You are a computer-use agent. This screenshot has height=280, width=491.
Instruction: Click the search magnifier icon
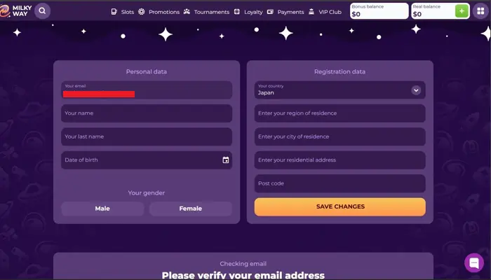coord(42,10)
